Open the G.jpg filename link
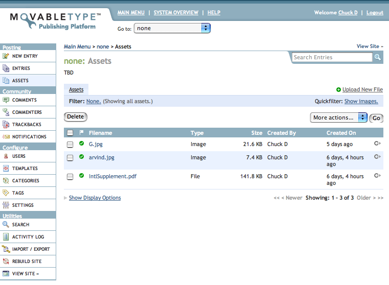 click(96, 144)
